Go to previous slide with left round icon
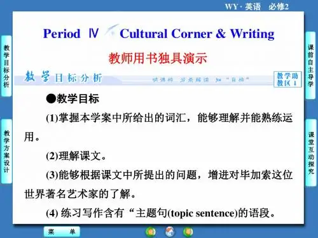 pos(151,232)
